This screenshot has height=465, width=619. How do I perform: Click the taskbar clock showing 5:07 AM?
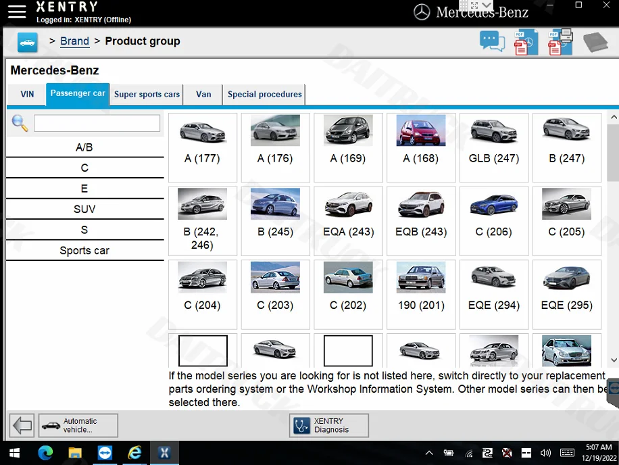(x=599, y=453)
